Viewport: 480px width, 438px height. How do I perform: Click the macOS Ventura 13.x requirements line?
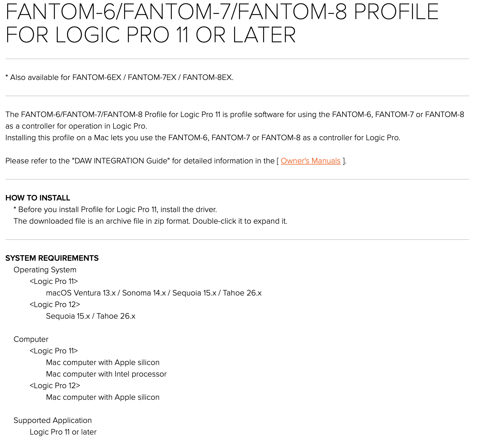pos(154,293)
